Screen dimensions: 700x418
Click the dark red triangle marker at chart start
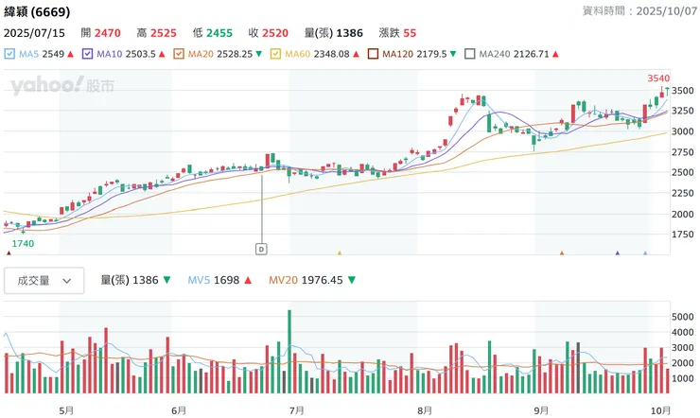pos(9,253)
